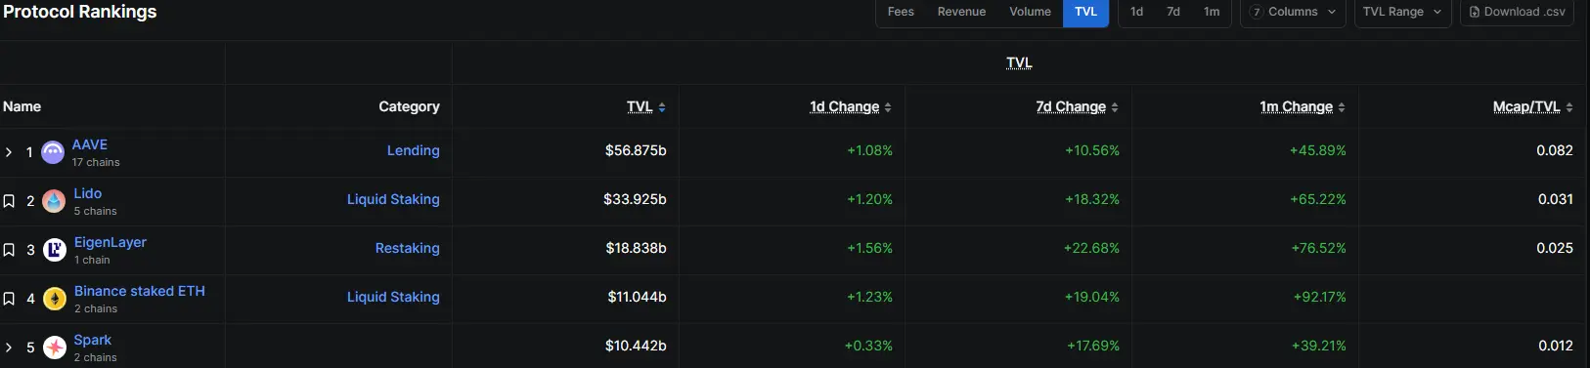The image size is (1590, 368).
Task: Click Spark TVL value $10.442b
Action: click(x=636, y=346)
